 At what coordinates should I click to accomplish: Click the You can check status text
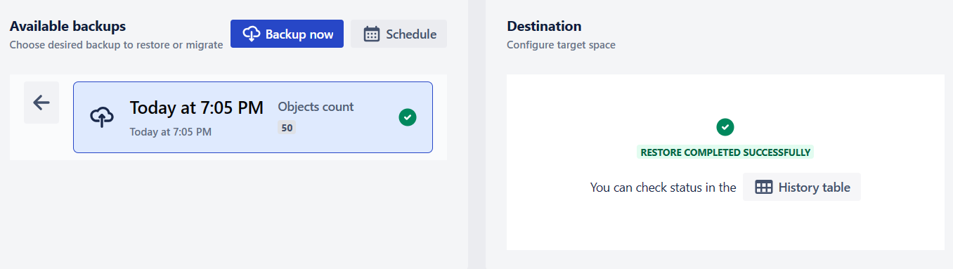pyautogui.click(x=663, y=188)
